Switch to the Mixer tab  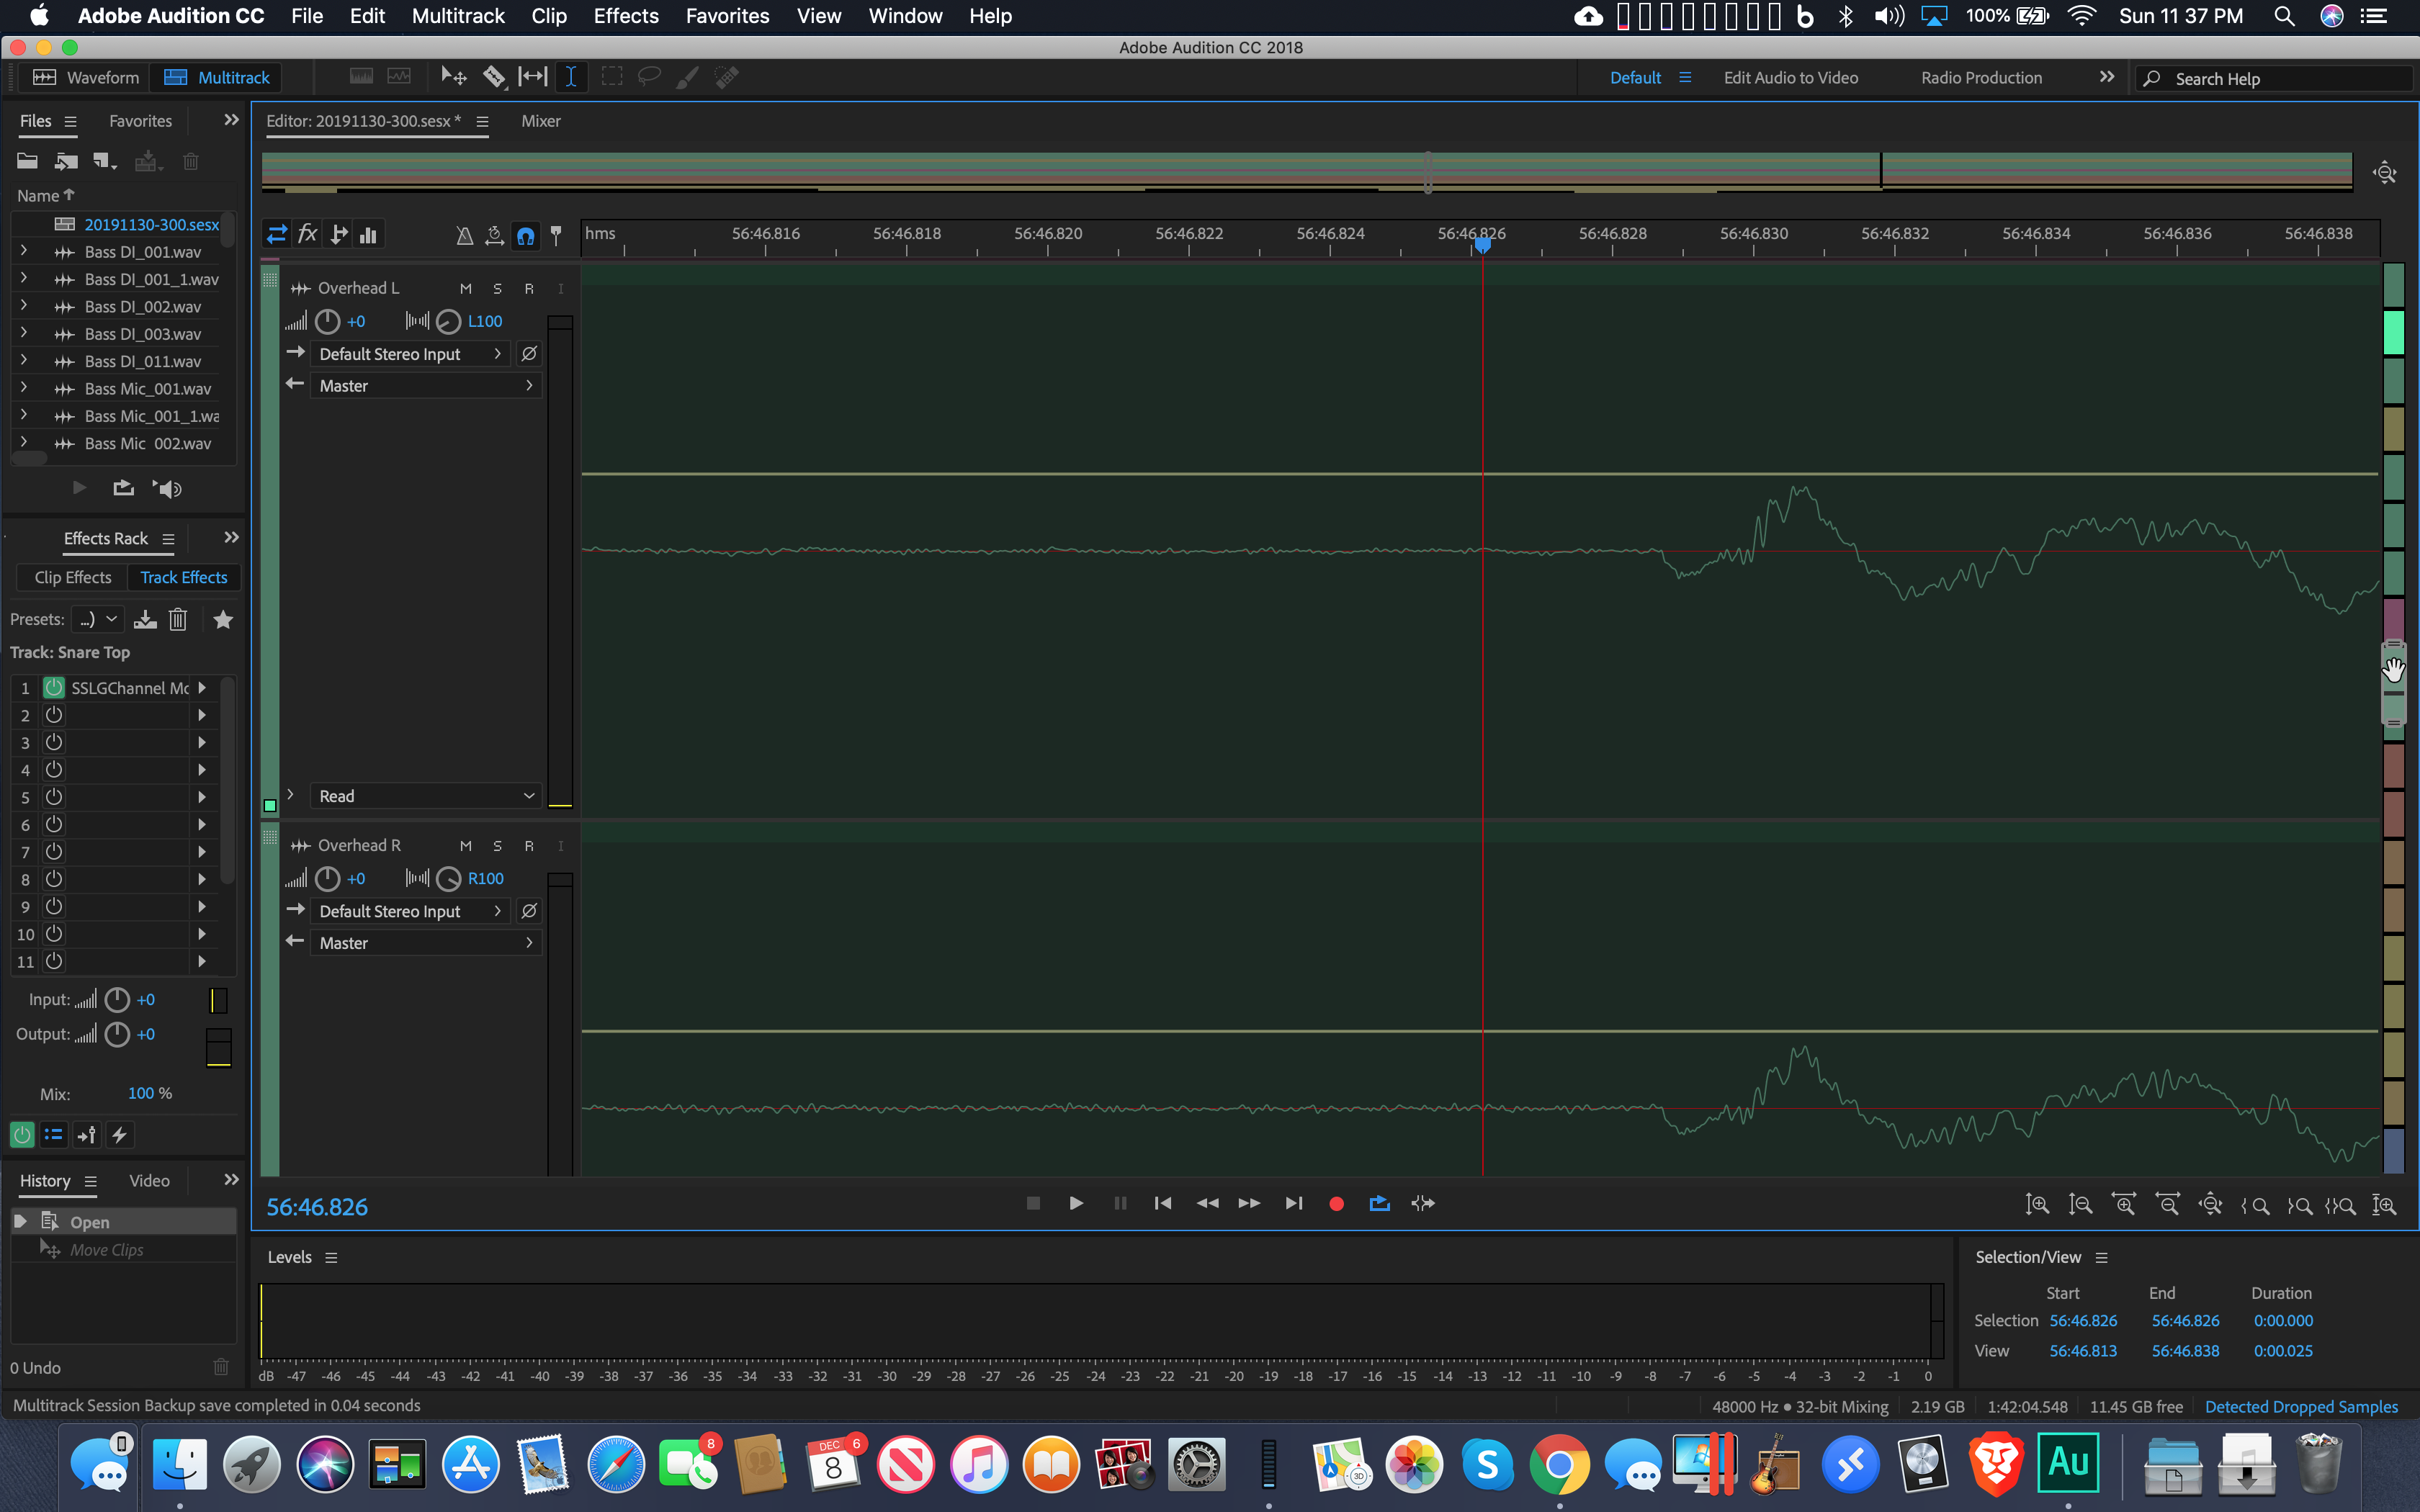[x=540, y=121]
